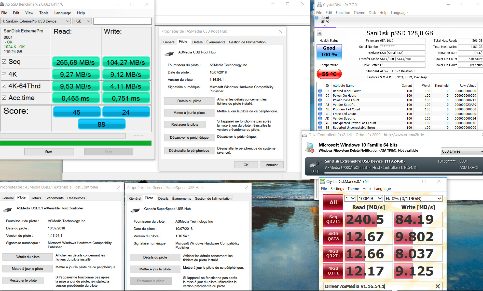This screenshot has width=483, height=291.
Task: Open the H: 0% (0/119GiB) drive dropdown
Action: point(413,198)
